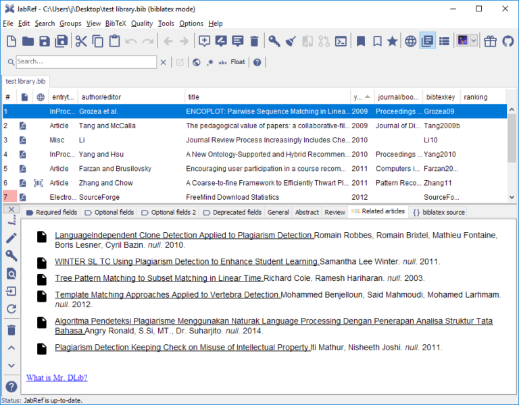
Task: Generate BibTeX keys with the toolbar key icon
Action: pyautogui.click(x=274, y=41)
